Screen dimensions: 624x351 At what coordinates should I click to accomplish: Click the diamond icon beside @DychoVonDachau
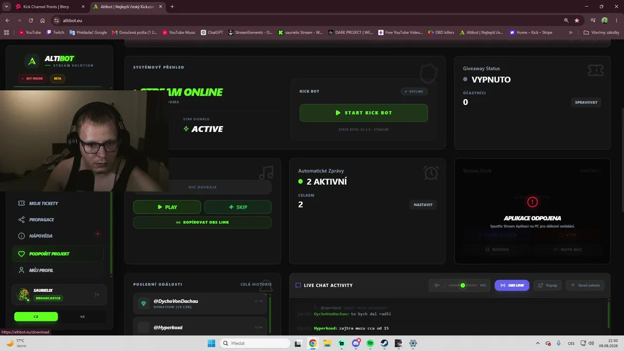point(143,303)
